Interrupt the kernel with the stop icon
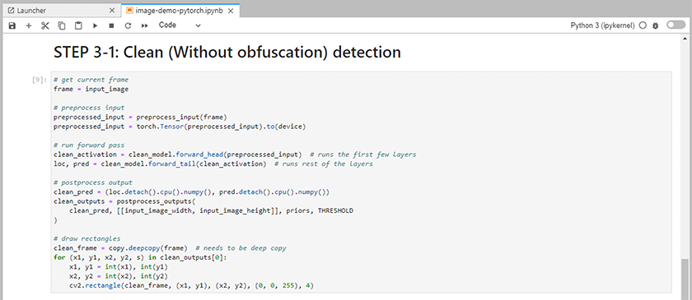Screen dimensions: 692x300 coord(111,26)
